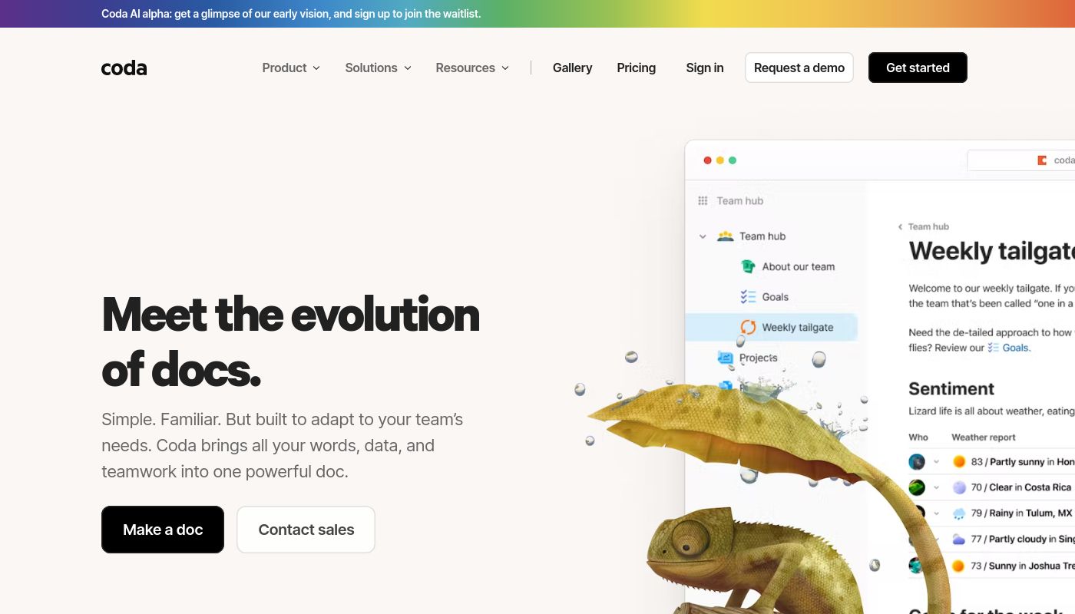Click the red window dot in mockup
Image resolution: width=1075 pixels, height=614 pixels.
tap(707, 160)
